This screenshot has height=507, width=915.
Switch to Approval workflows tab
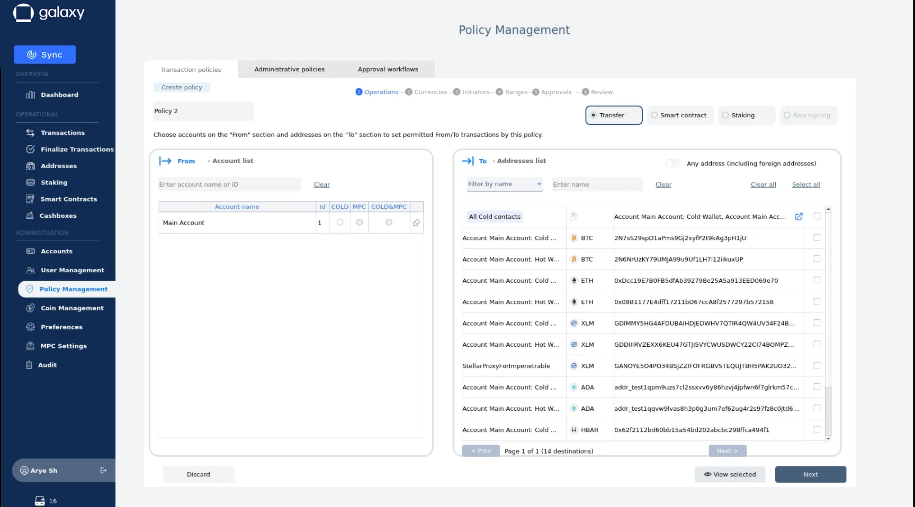(x=388, y=69)
